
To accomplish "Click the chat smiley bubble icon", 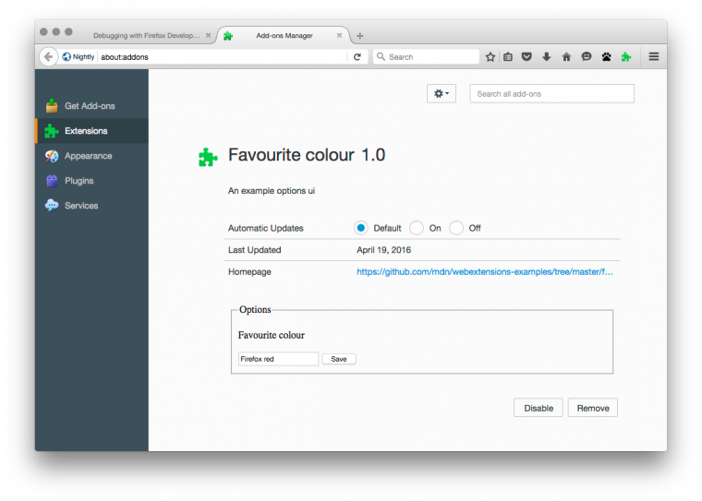I will pos(587,57).
